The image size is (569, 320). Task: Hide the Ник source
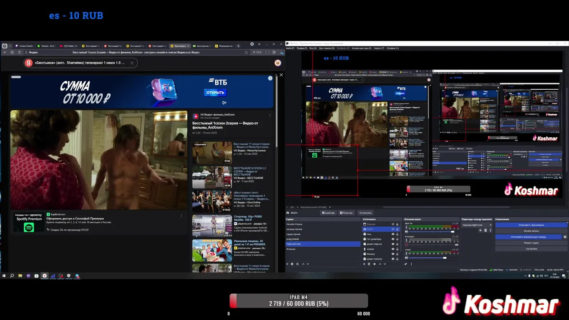coord(393,234)
